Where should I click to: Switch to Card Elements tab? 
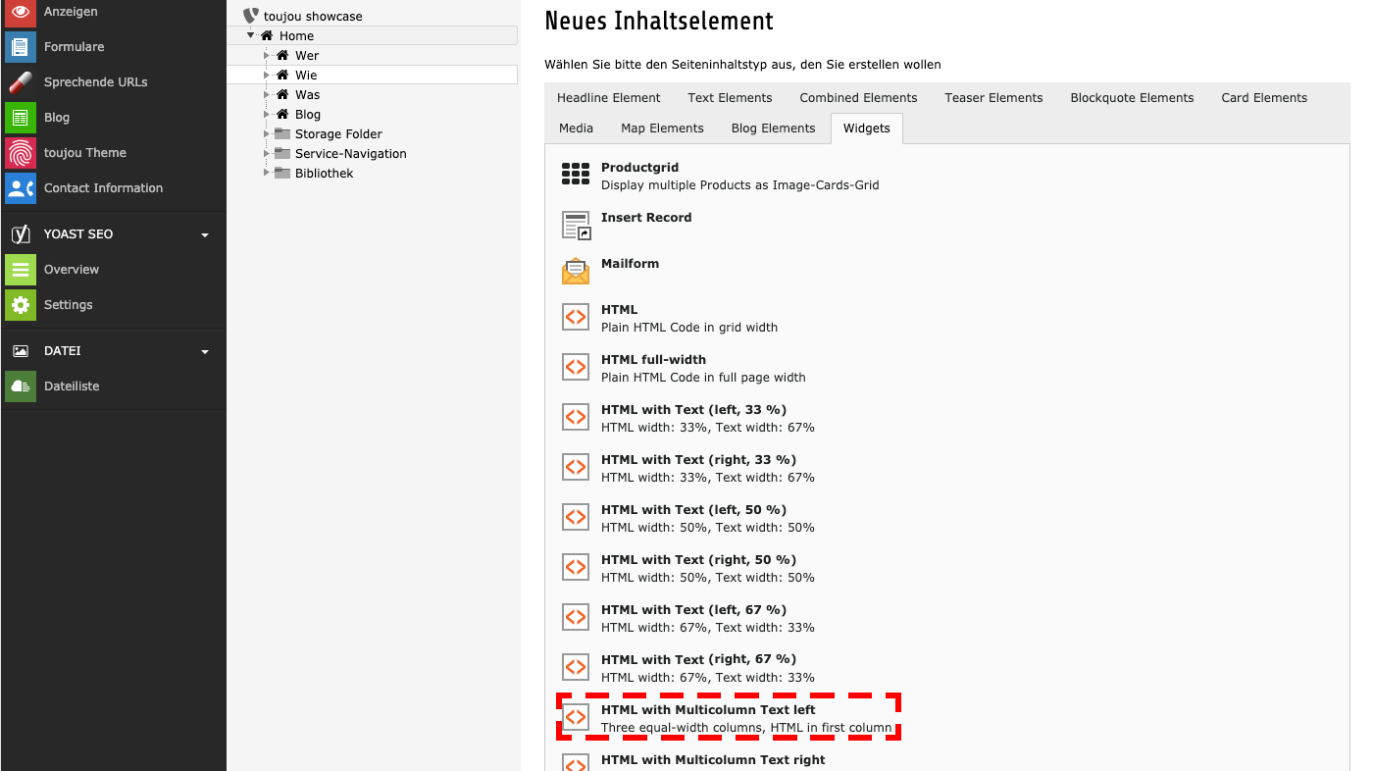[x=1263, y=98]
